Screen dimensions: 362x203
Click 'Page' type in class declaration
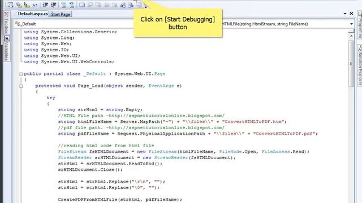(x=160, y=74)
